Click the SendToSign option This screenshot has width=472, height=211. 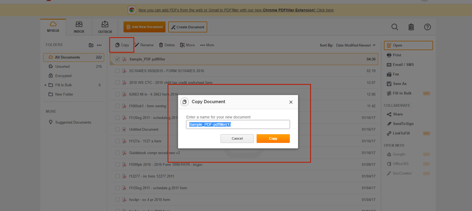click(x=400, y=124)
